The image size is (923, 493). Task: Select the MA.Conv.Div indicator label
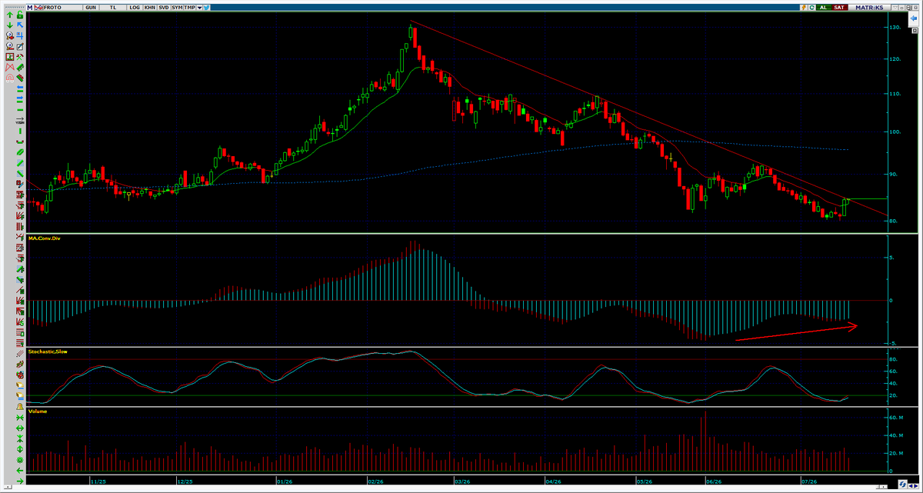point(44,238)
